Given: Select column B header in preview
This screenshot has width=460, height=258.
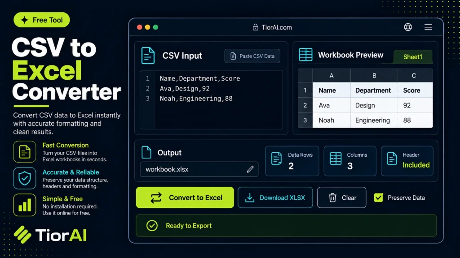Looking at the screenshot, I should (374, 76).
